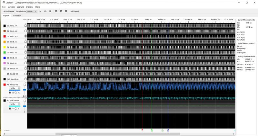This screenshot has width=258, height=136.
Task: Click the horizontal scrollbar thumb
Action: pyautogui.click(x=118, y=134)
